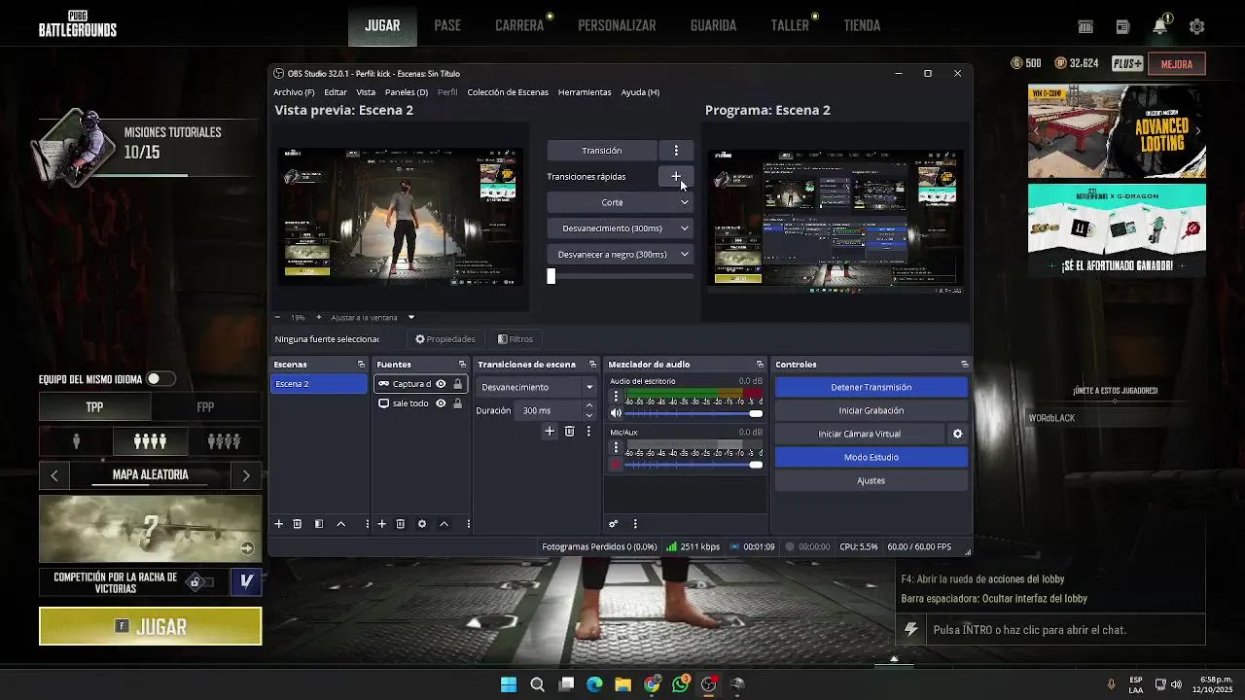Open Audio del escritorio options dots
The width and height of the screenshot is (1245, 700).
pyautogui.click(x=616, y=397)
